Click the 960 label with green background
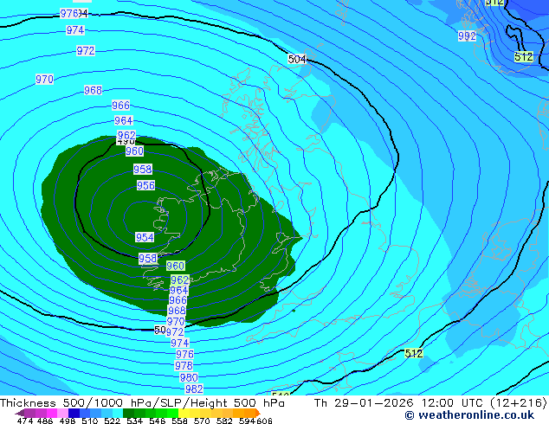Viewport: 549px width, 424px height. click(x=176, y=266)
